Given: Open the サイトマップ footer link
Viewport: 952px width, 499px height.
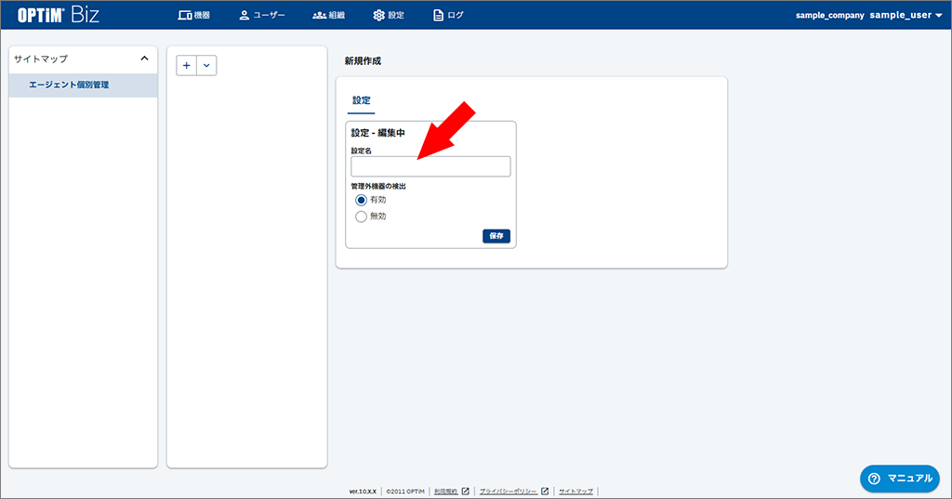Looking at the screenshot, I should click(575, 492).
